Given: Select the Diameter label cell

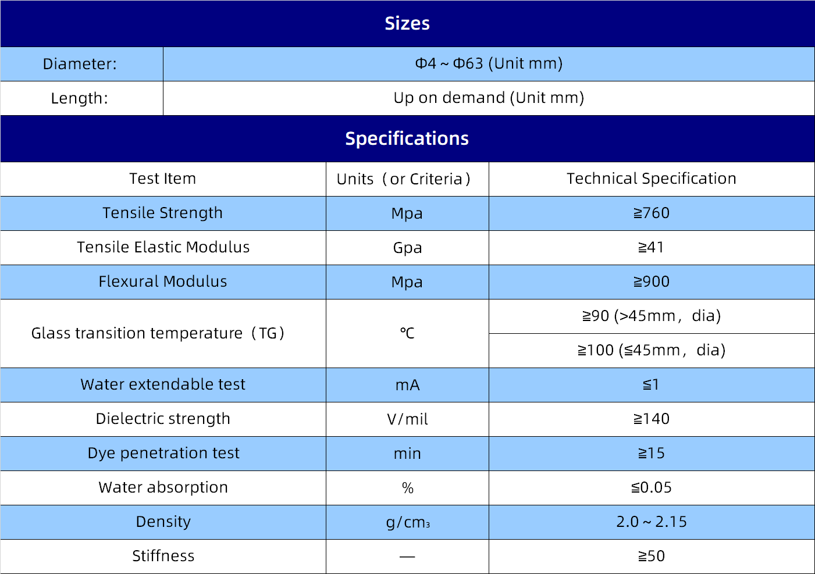Looking at the screenshot, I should [80, 64].
